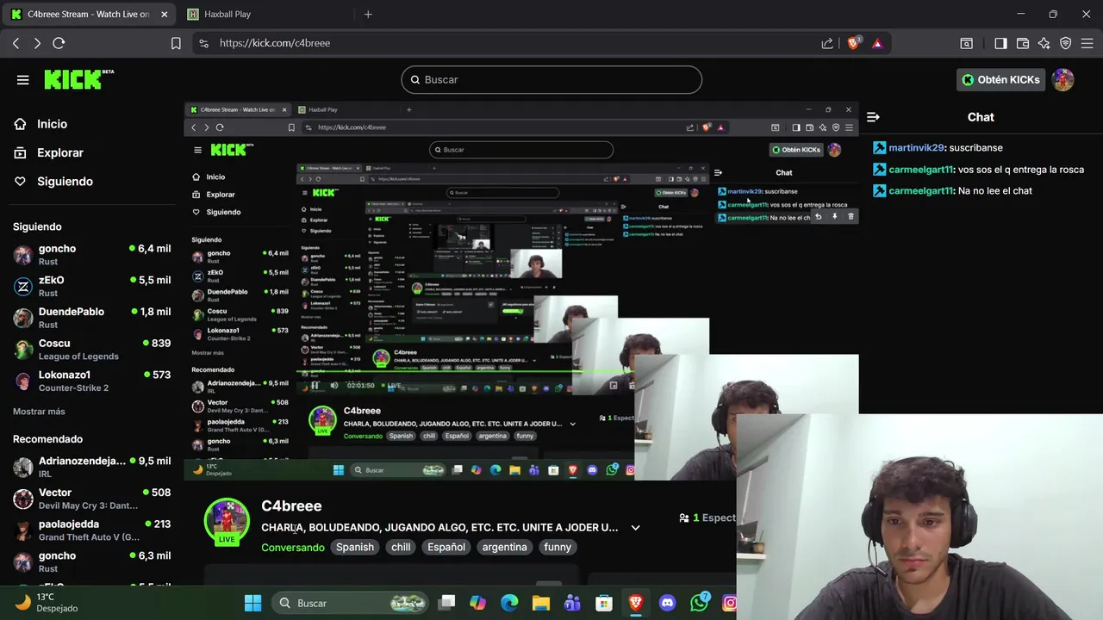Click the KICK beta logo
1103x620 pixels.
(x=79, y=79)
